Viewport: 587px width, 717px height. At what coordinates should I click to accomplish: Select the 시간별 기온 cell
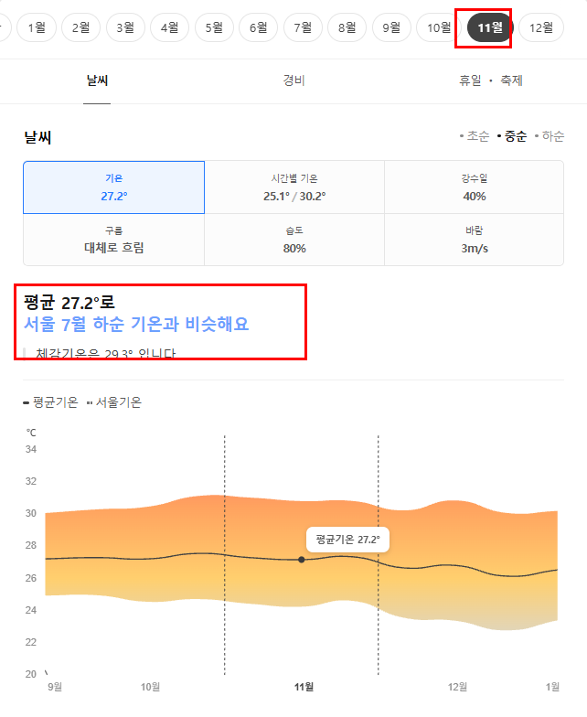(294, 187)
